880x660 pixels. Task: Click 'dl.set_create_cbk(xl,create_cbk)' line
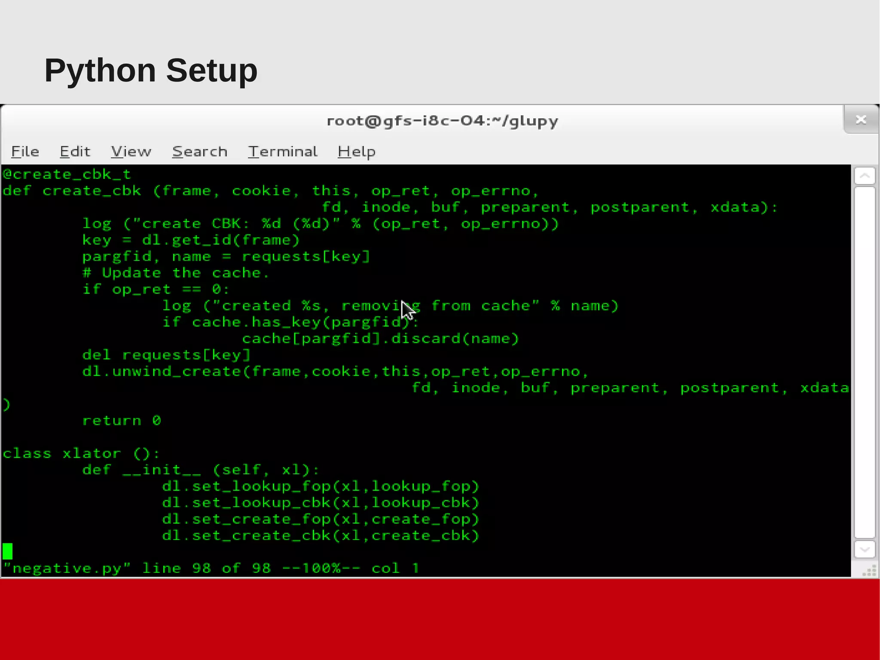pos(321,535)
